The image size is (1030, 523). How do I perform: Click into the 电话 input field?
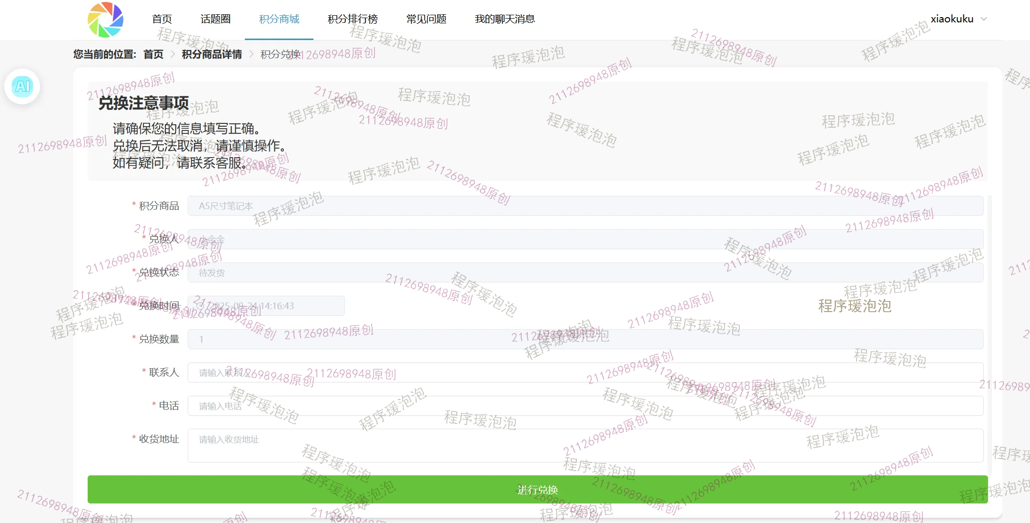585,406
